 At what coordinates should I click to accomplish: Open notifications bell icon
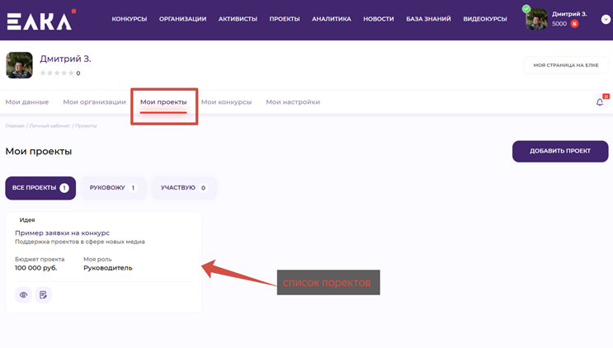point(600,102)
